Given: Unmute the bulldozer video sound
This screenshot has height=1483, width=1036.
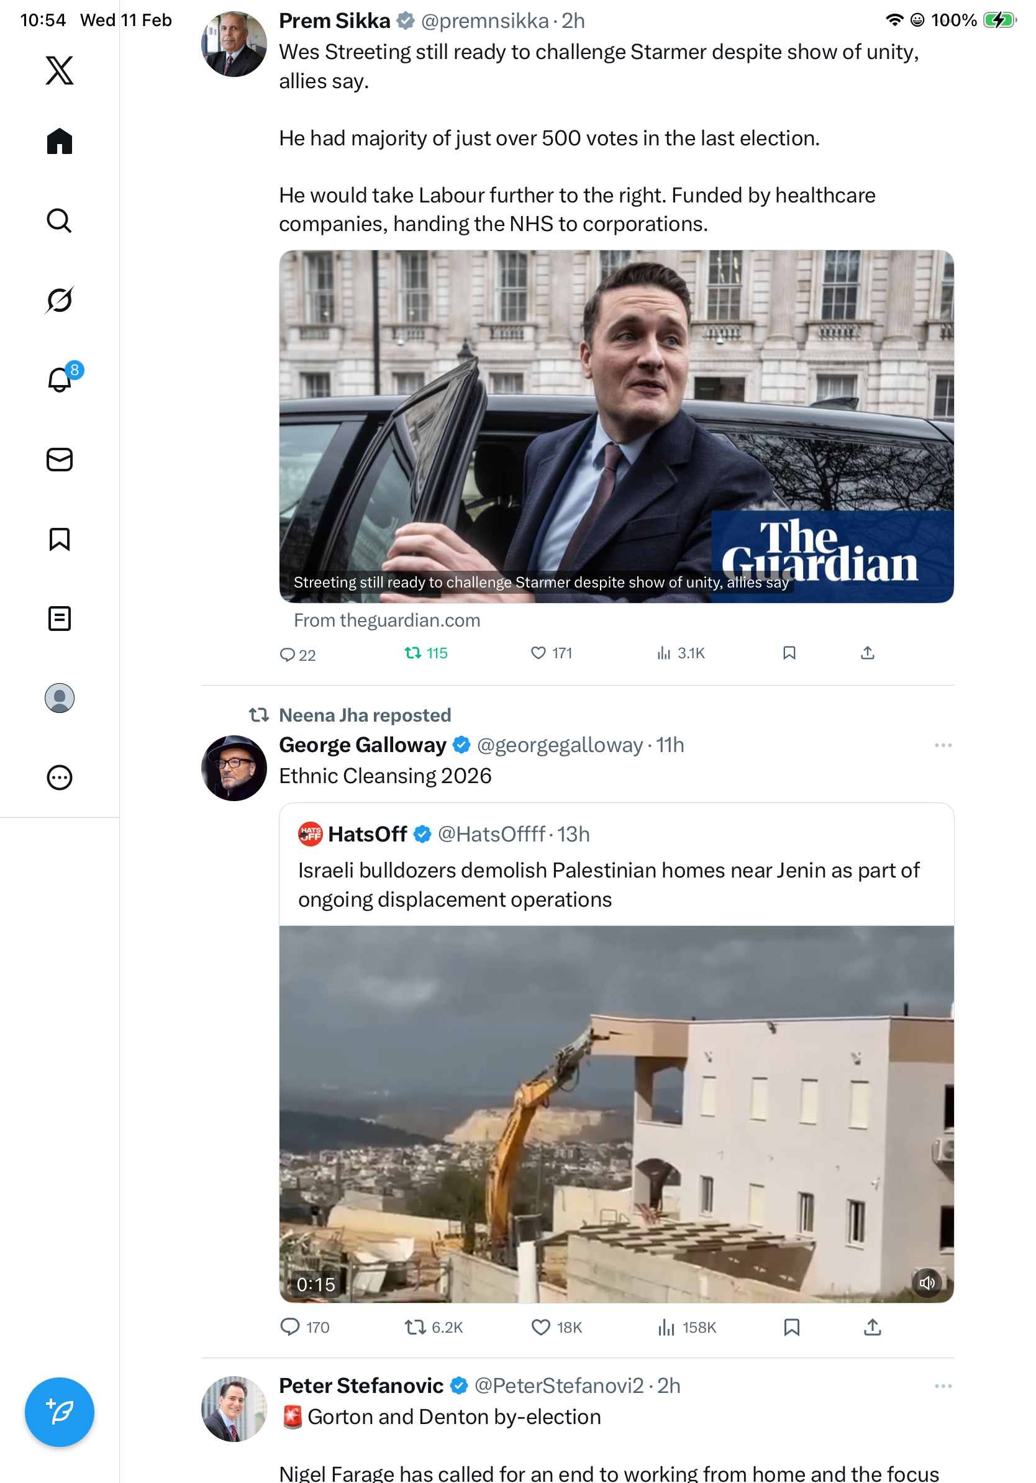Looking at the screenshot, I should pyautogui.click(x=926, y=1282).
